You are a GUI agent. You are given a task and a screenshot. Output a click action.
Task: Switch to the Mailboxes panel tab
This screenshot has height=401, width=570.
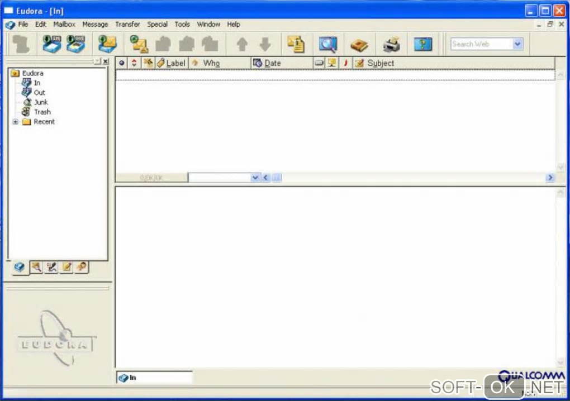(20, 268)
